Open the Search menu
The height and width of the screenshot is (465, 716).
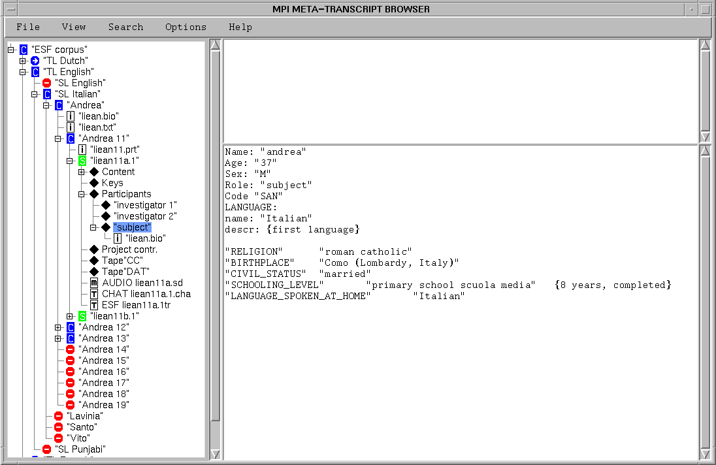[125, 27]
